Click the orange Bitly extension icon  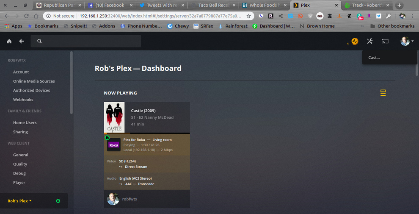point(300,16)
